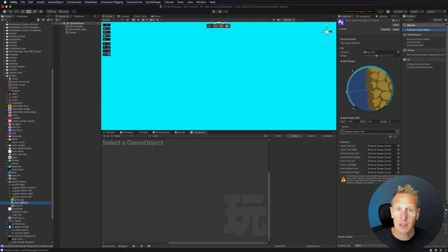Open Preview Packages in Use dropdown

pyautogui.click(x=359, y=11)
